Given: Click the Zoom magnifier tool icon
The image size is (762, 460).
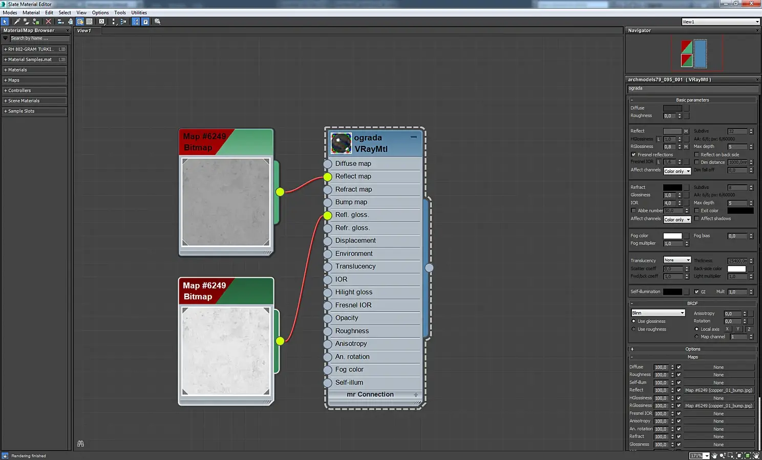Looking at the screenshot, I should click(x=723, y=455).
